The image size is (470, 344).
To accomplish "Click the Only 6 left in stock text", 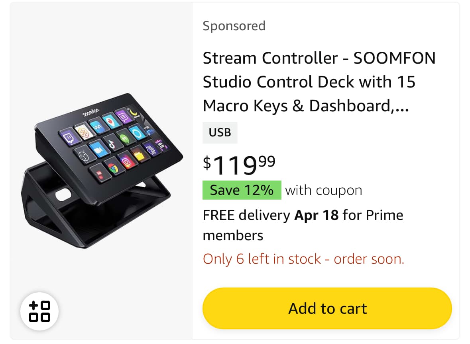I will (303, 259).
